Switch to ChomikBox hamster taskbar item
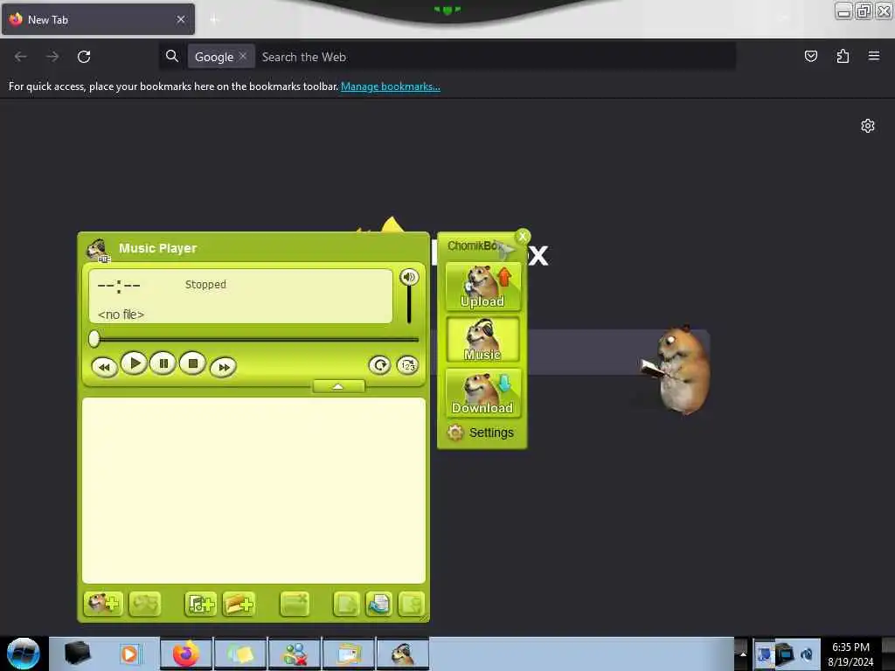The width and height of the screenshot is (895, 671). (402, 654)
